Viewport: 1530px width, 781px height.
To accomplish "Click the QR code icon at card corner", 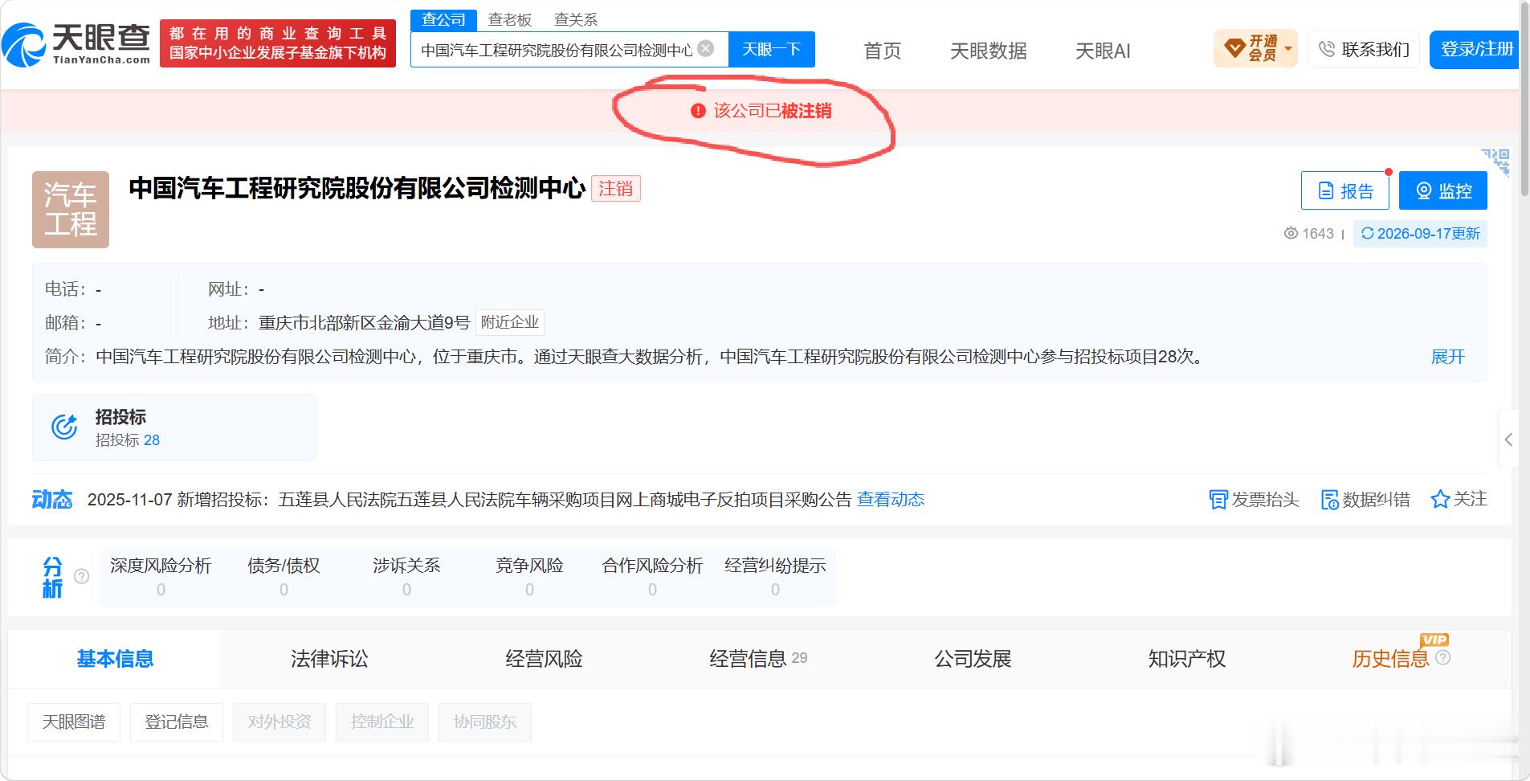I will click(1496, 162).
